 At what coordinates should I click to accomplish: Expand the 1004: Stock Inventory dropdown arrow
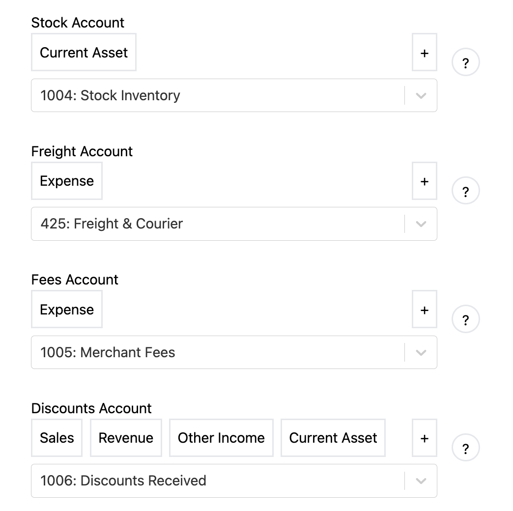click(x=421, y=95)
